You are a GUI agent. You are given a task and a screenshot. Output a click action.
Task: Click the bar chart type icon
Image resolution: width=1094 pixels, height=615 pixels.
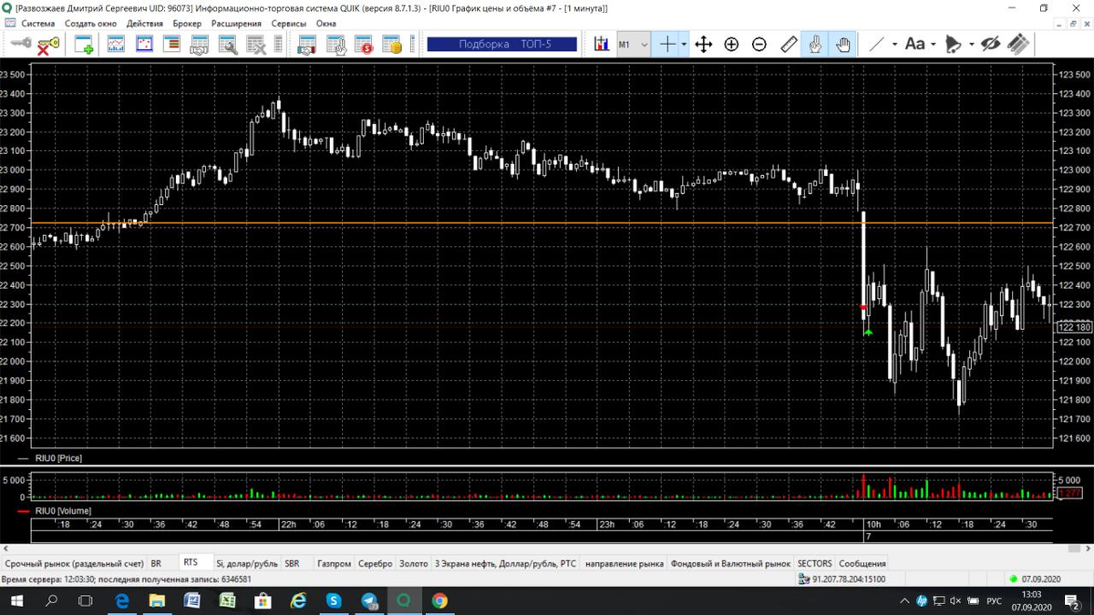tap(602, 44)
